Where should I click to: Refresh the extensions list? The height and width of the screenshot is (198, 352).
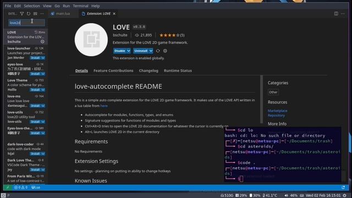pos(29,14)
